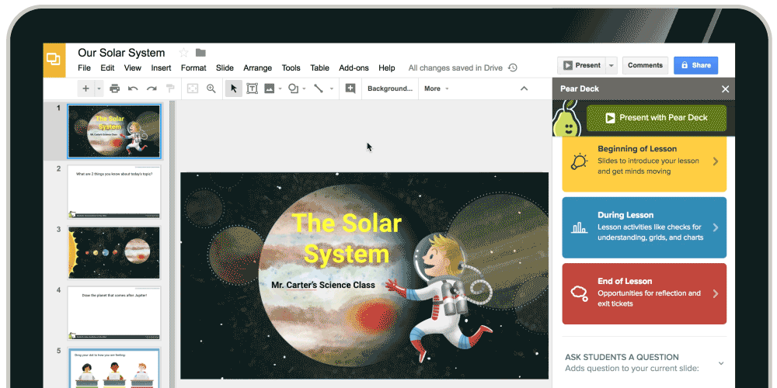The width and height of the screenshot is (777, 388).
Task: Open the Table menu
Action: (x=320, y=68)
